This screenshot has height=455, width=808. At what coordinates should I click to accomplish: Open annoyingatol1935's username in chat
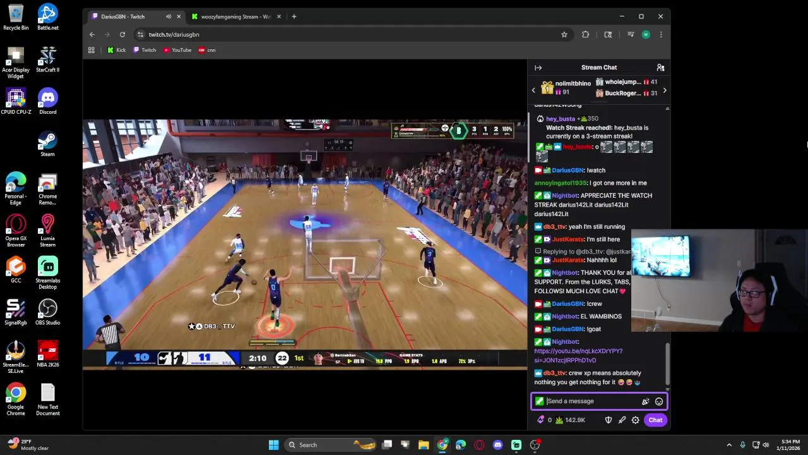[561, 183]
